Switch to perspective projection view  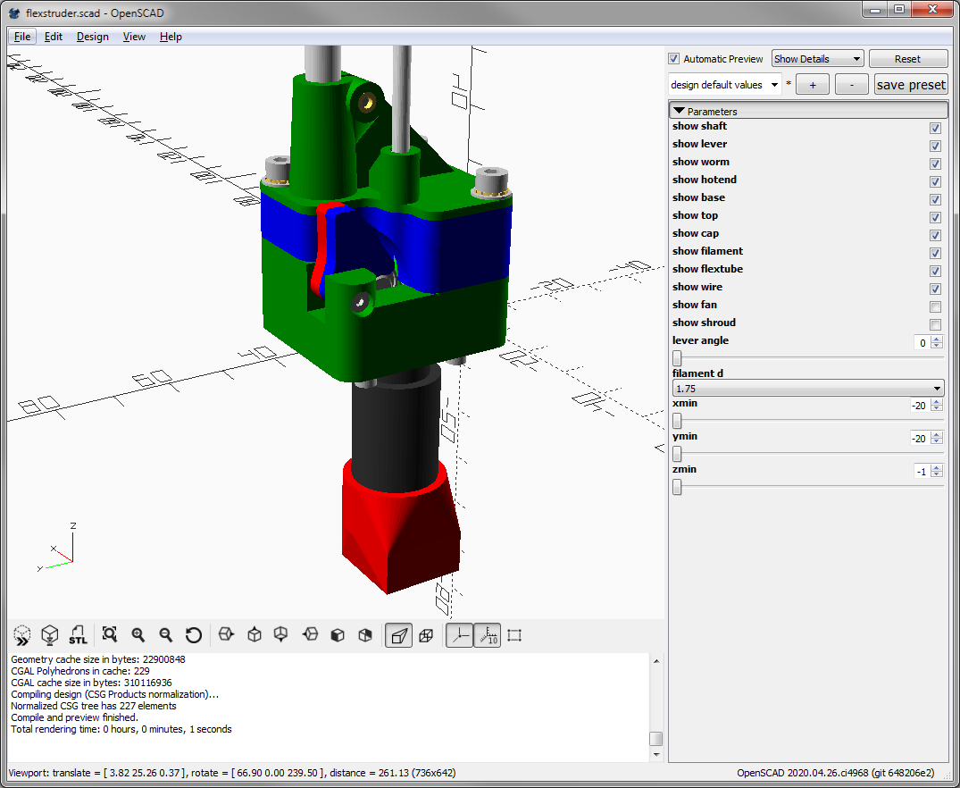pyautogui.click(x=398, y=635)
